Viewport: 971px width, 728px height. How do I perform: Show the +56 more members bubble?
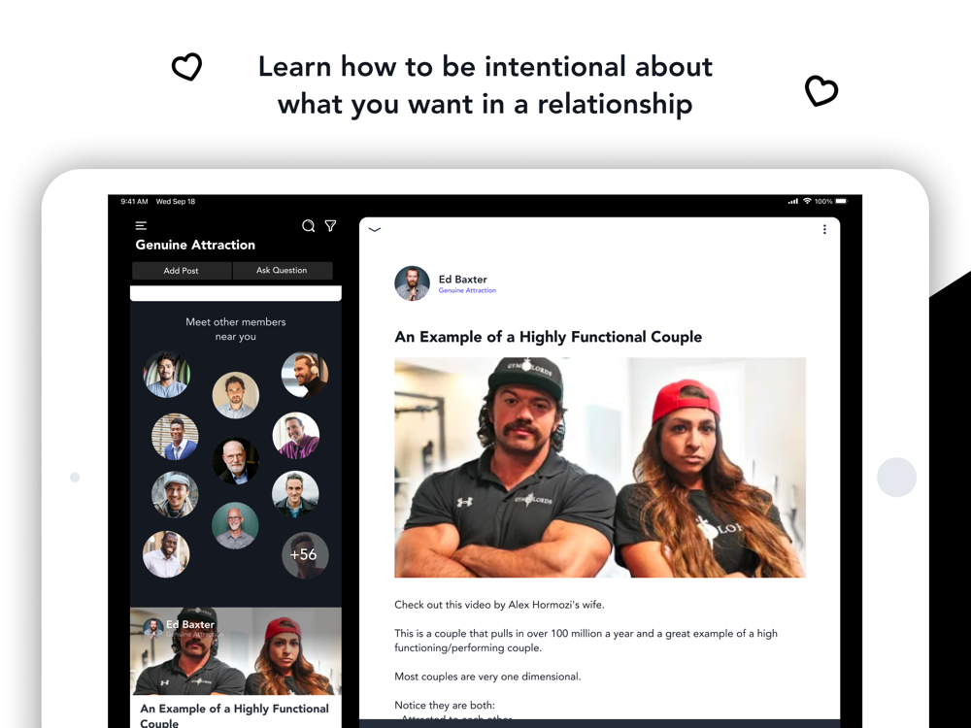point(305,554)
